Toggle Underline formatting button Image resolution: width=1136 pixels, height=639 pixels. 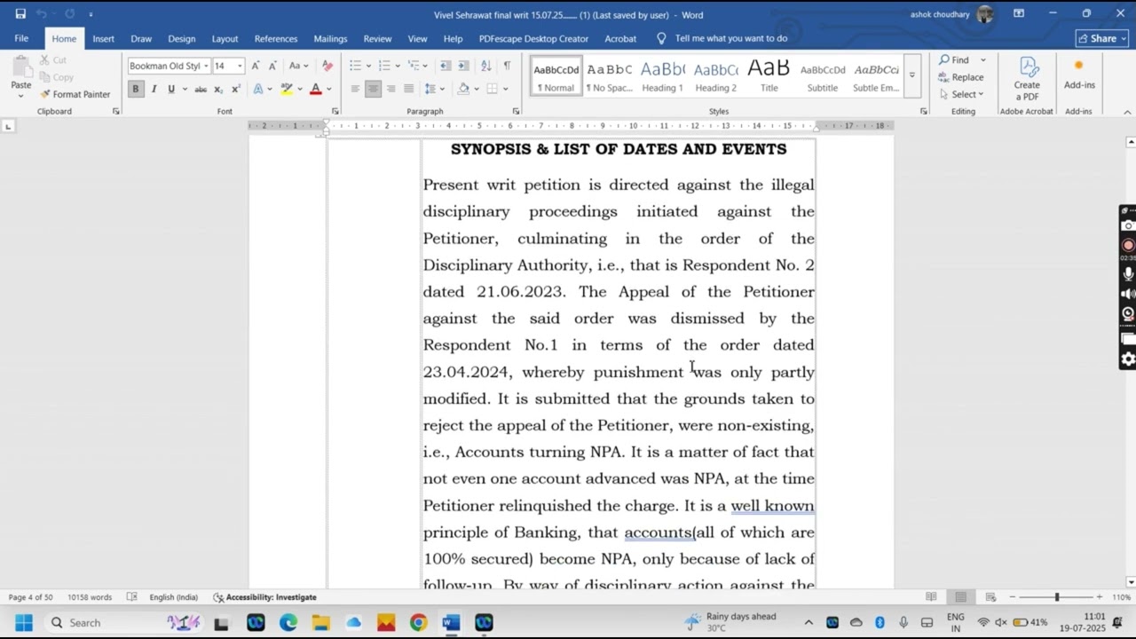170,89
